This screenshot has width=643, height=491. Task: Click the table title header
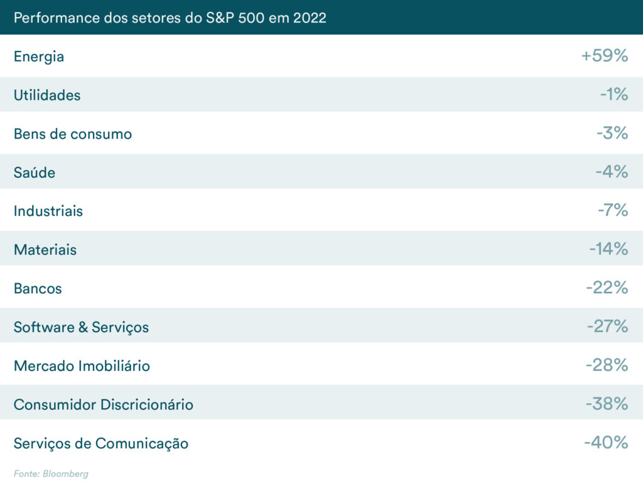[x=170, y=18]
